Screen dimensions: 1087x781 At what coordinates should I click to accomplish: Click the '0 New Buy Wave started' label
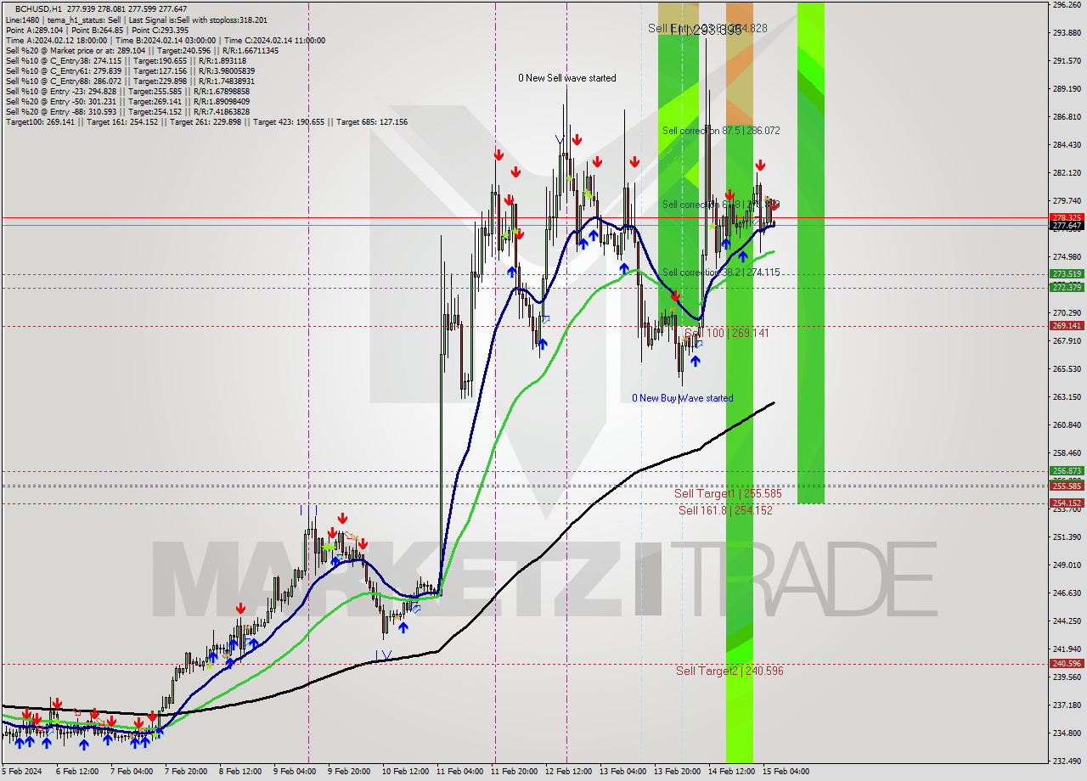tap(682, 398)
